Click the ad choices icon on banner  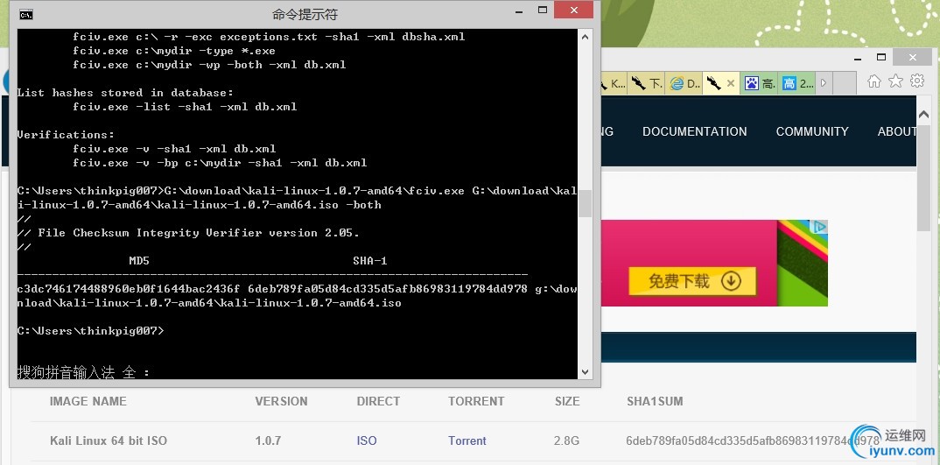click(819, 227)
